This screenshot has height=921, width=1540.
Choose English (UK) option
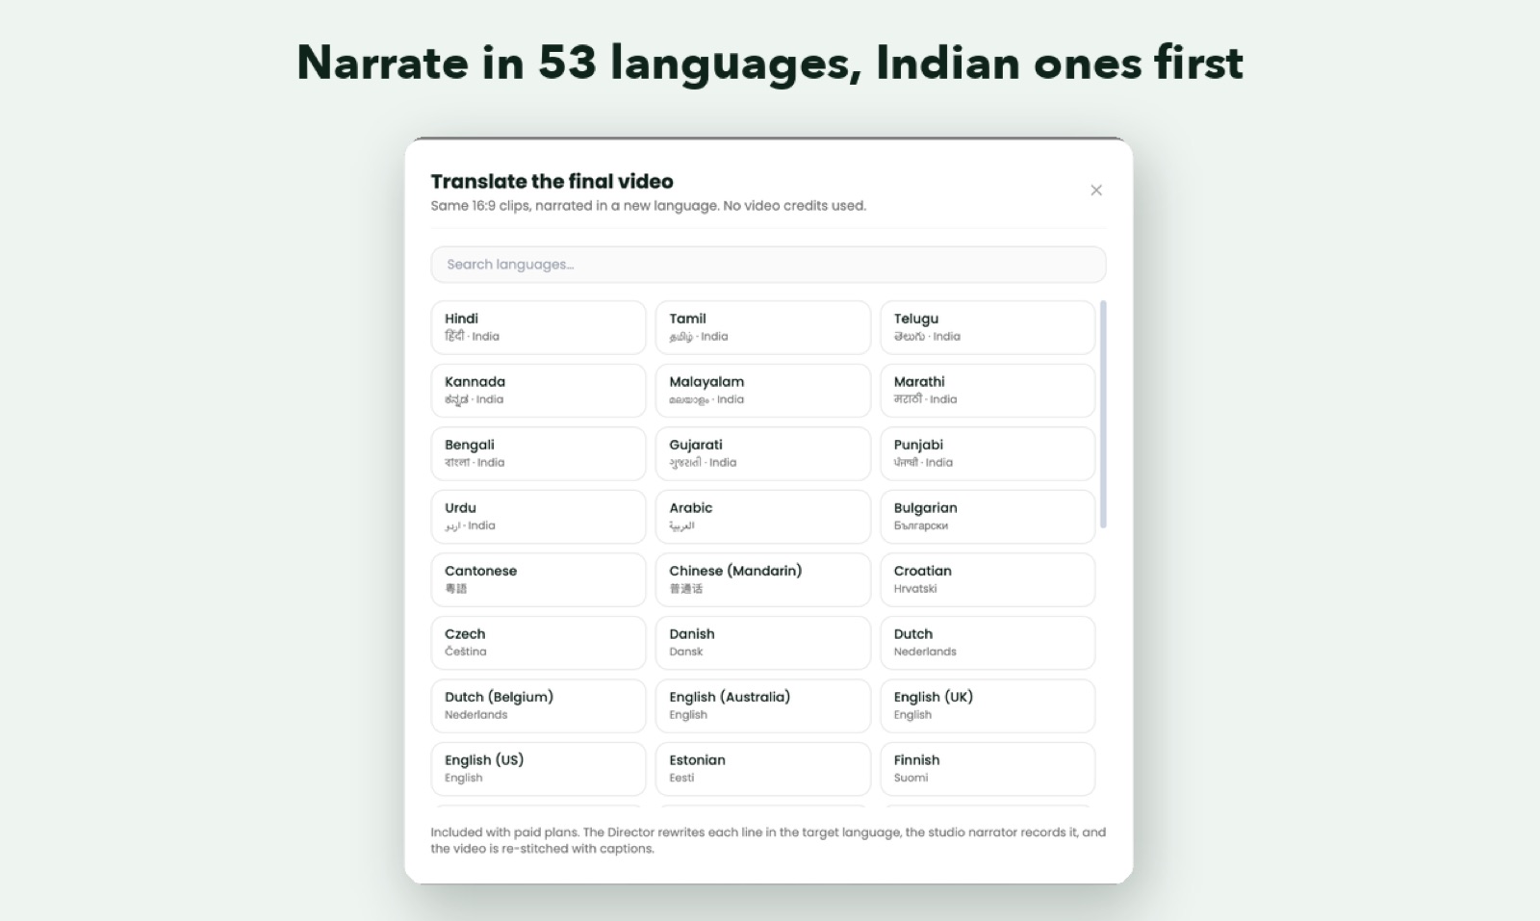click(x=988, y=705)
